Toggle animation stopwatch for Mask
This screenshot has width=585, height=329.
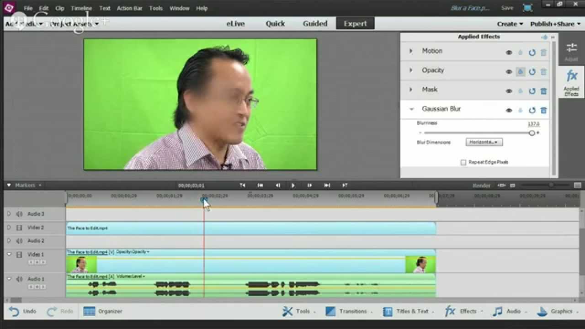pyautogui.click(x=521, y=91)
